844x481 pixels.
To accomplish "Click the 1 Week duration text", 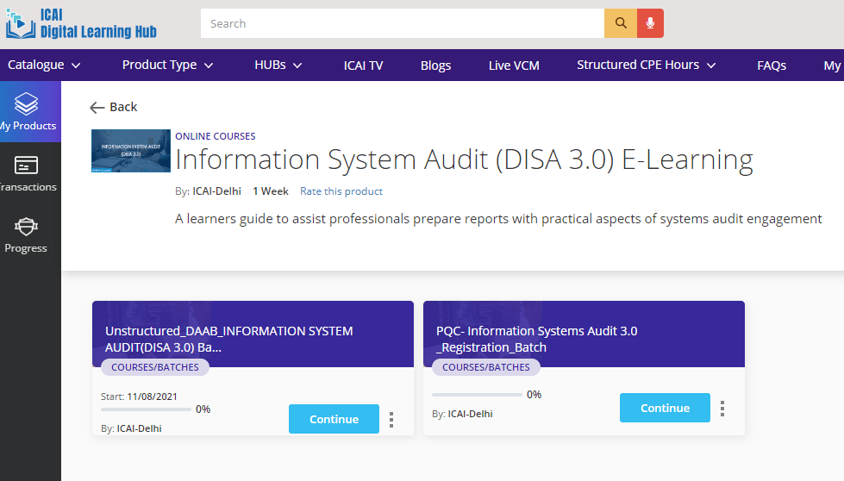I will click(x=271, y=191).
